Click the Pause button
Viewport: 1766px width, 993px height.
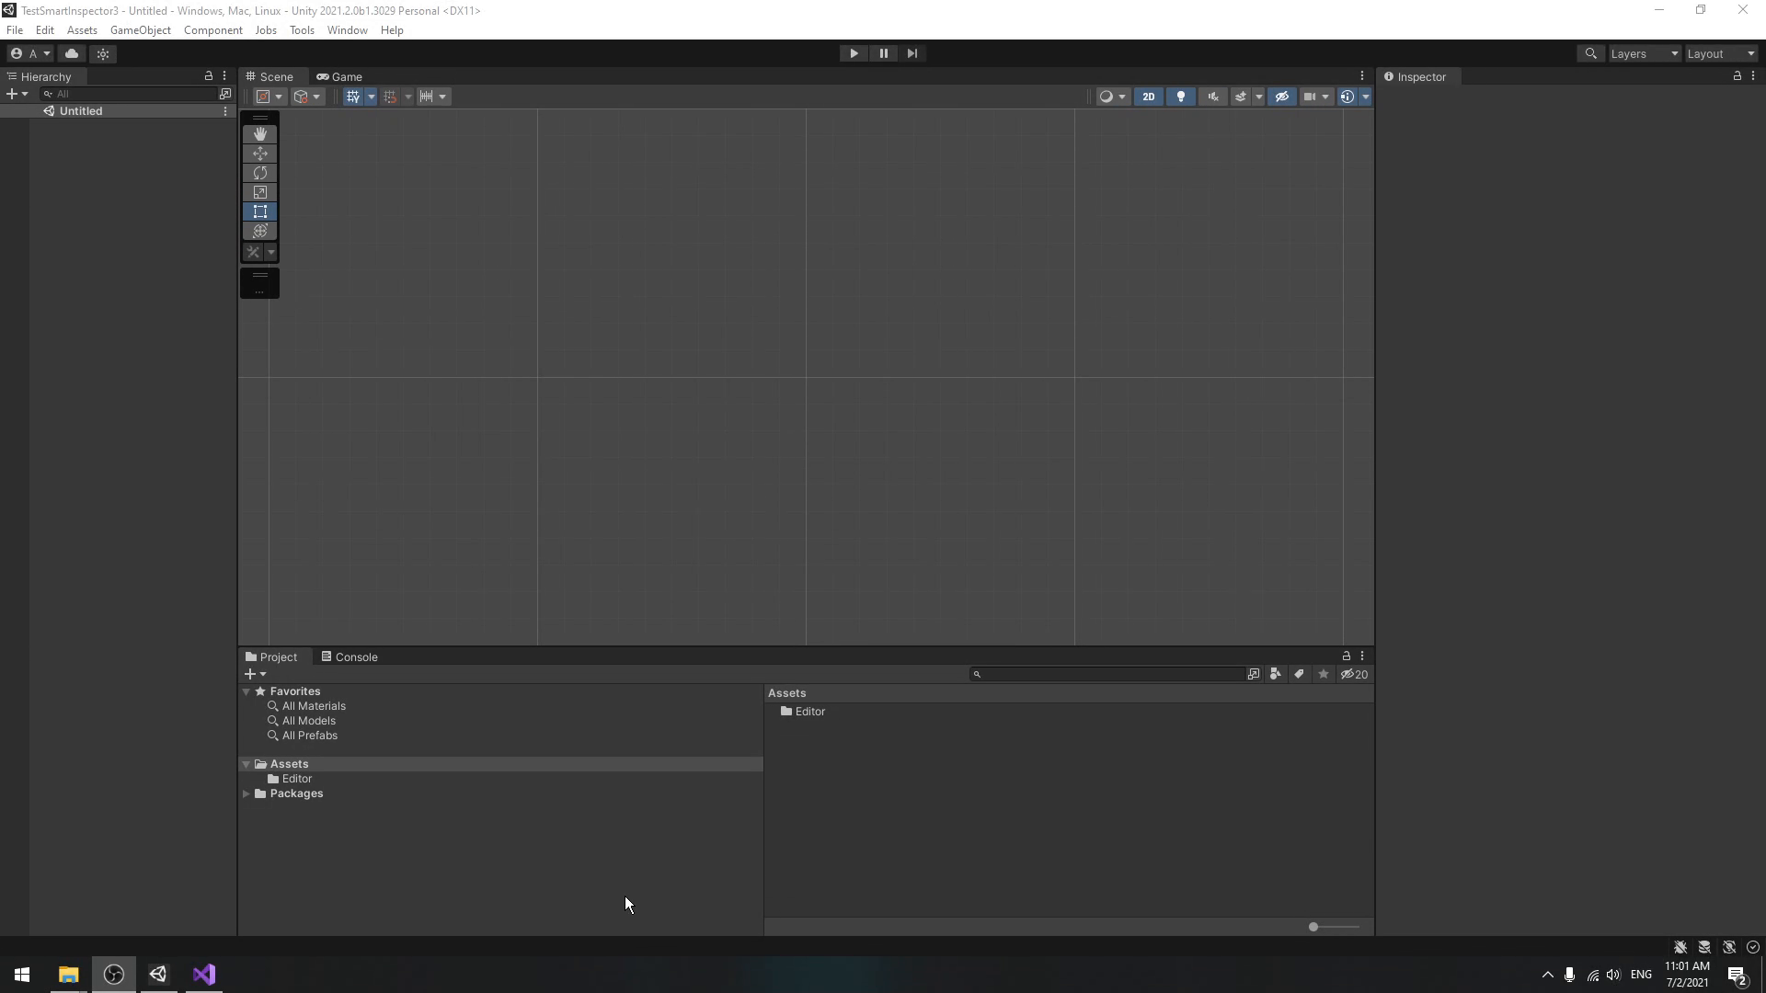[883, 53]
